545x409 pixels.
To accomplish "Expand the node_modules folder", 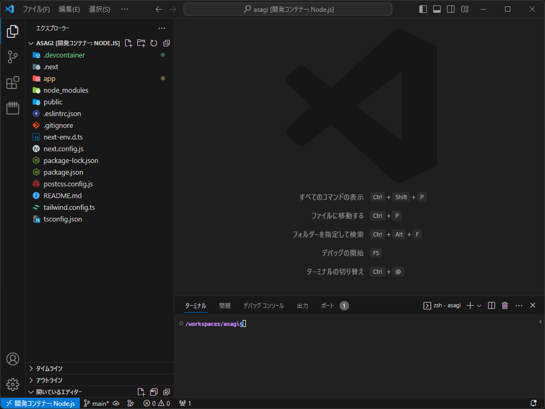I will coord(100,90).
